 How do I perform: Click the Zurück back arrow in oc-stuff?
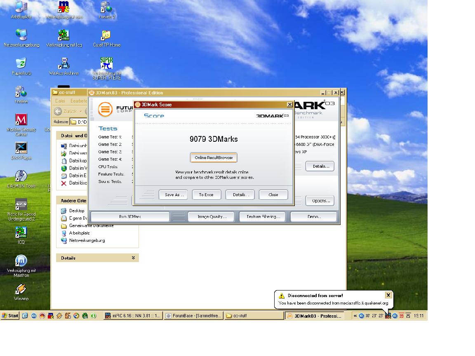pyautogui.click(x=58, y=111)
